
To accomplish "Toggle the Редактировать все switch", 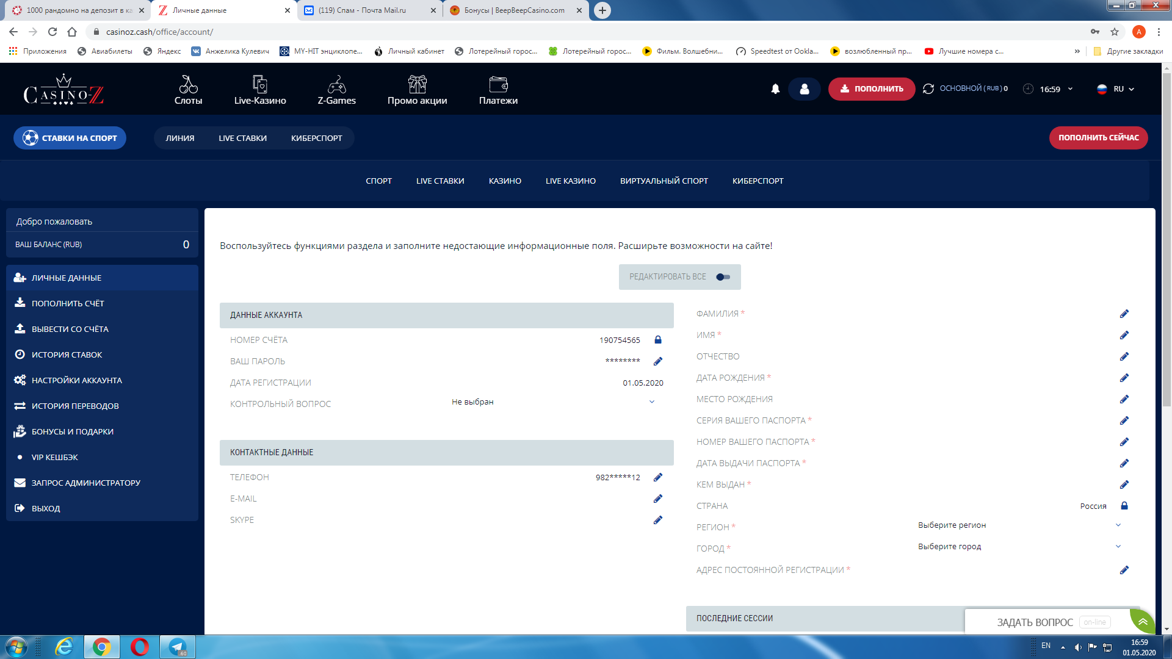I will pos(723,277).
